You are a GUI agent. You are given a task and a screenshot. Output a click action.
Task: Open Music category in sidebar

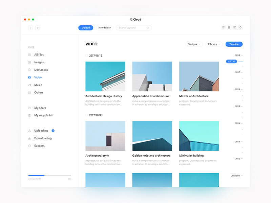click(38, 85)
